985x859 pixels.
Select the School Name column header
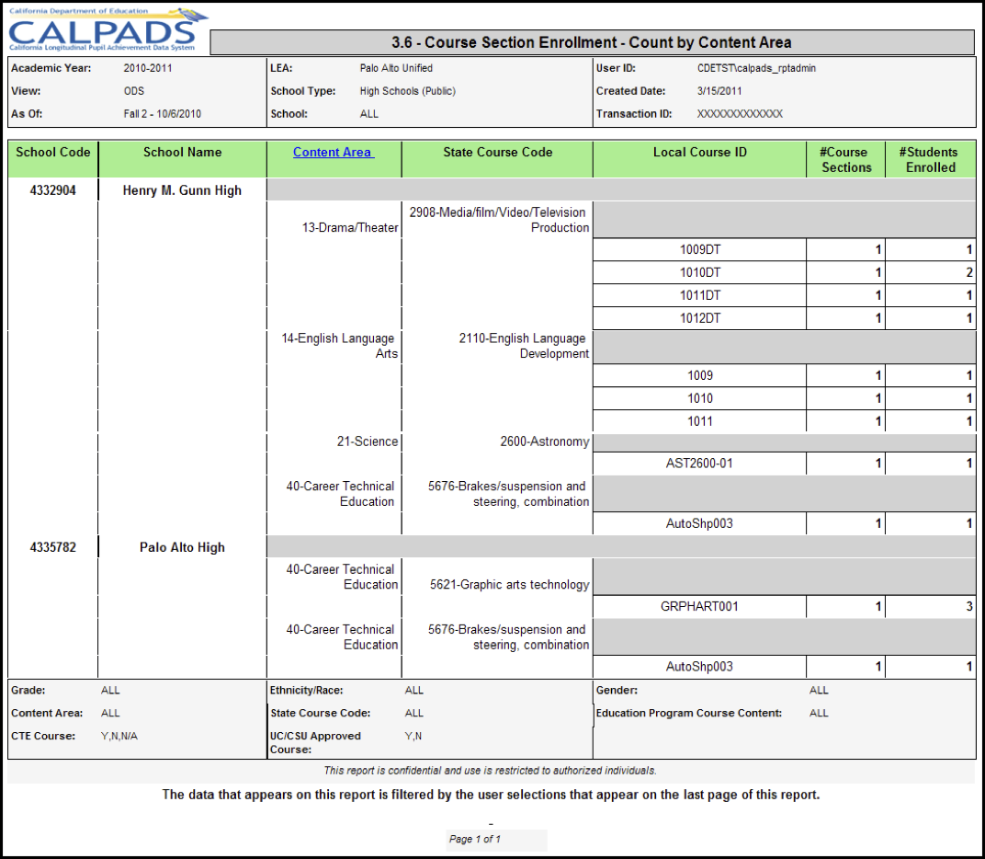[182, 153]
